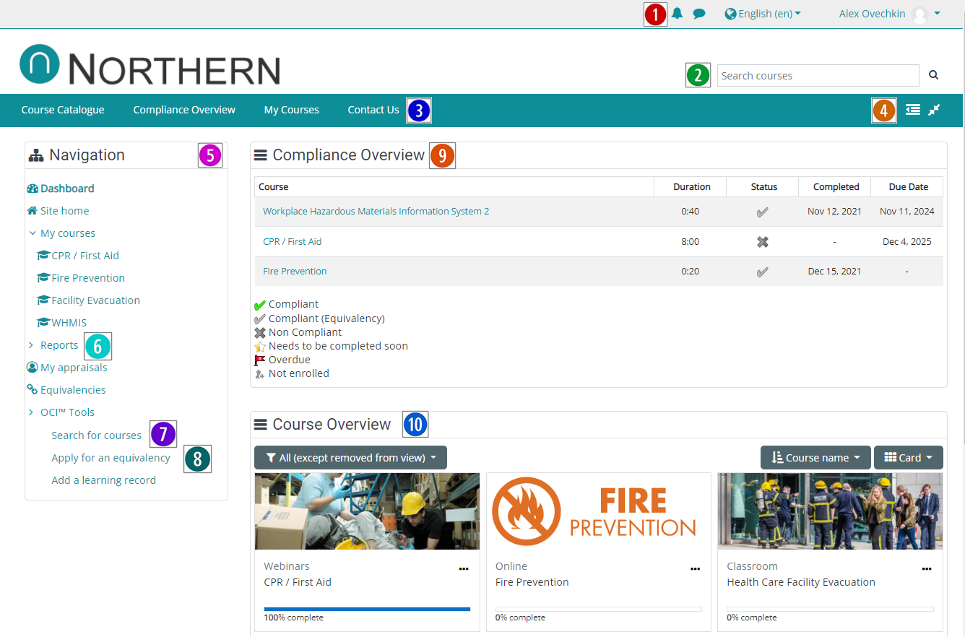
Task: Toggle the sidebar blocks drawer icon
Action: [x=913, y=110]
